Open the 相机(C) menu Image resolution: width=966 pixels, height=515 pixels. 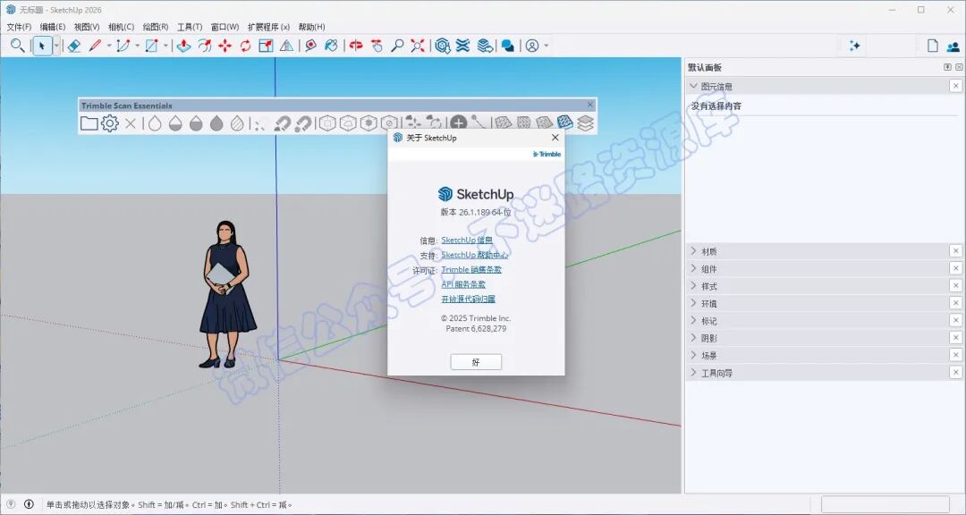[121, 27]
